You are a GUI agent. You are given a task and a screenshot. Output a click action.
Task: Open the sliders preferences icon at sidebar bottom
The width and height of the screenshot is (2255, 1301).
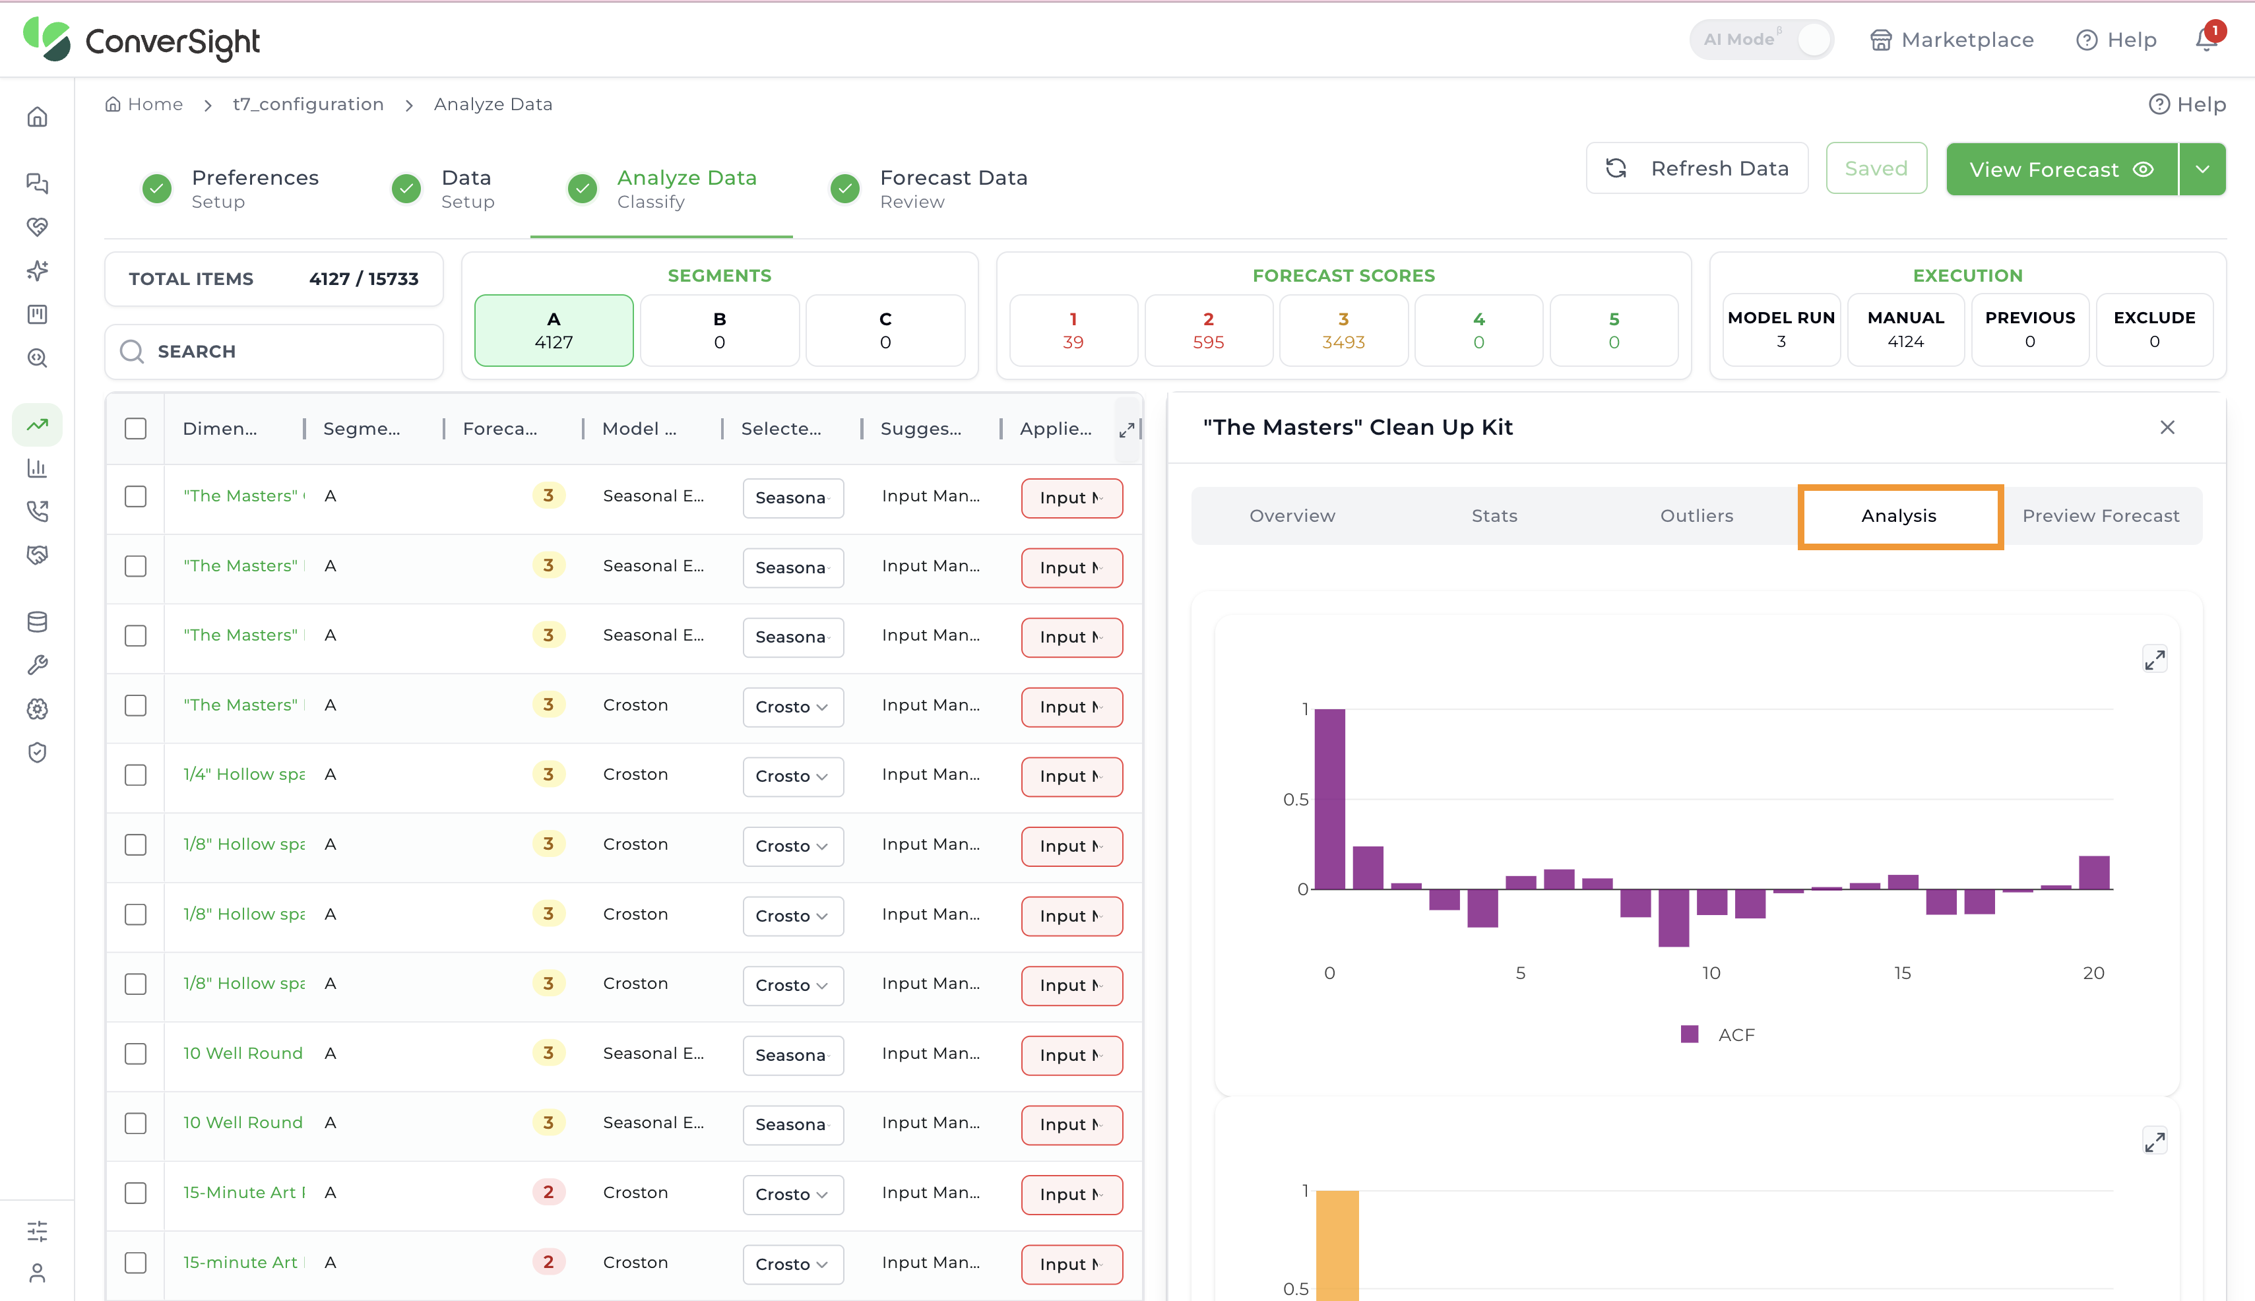click(38, 1231)
